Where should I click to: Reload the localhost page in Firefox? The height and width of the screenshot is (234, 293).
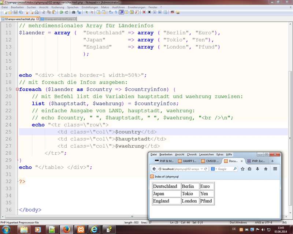[x=206, y=169]
